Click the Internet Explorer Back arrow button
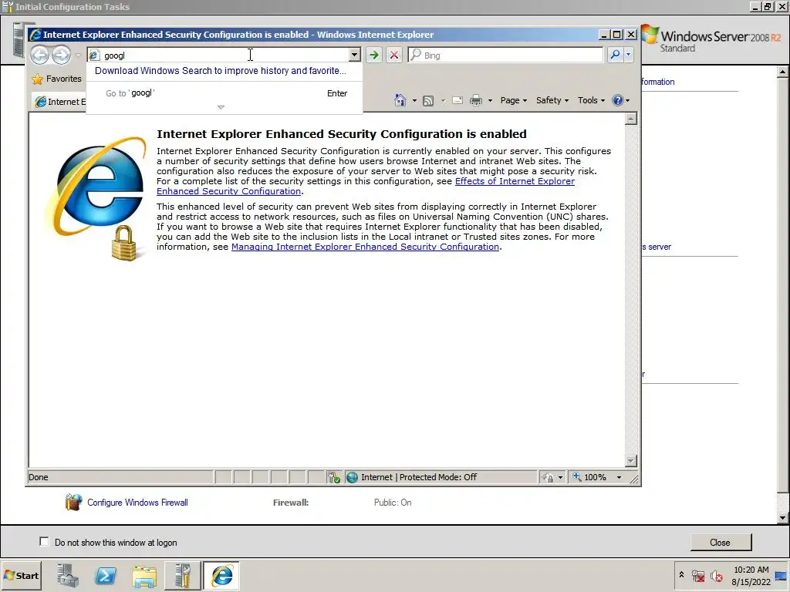 pyautogui.click(x=40, y=55)
